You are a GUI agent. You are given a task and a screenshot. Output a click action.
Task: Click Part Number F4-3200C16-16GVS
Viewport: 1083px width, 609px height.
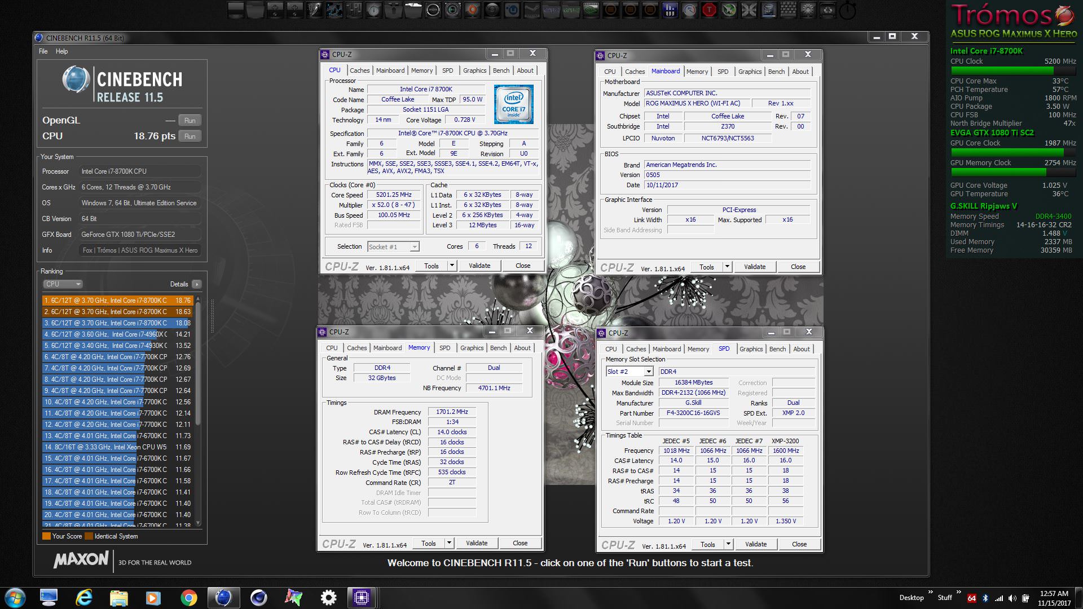pos(693,413)
